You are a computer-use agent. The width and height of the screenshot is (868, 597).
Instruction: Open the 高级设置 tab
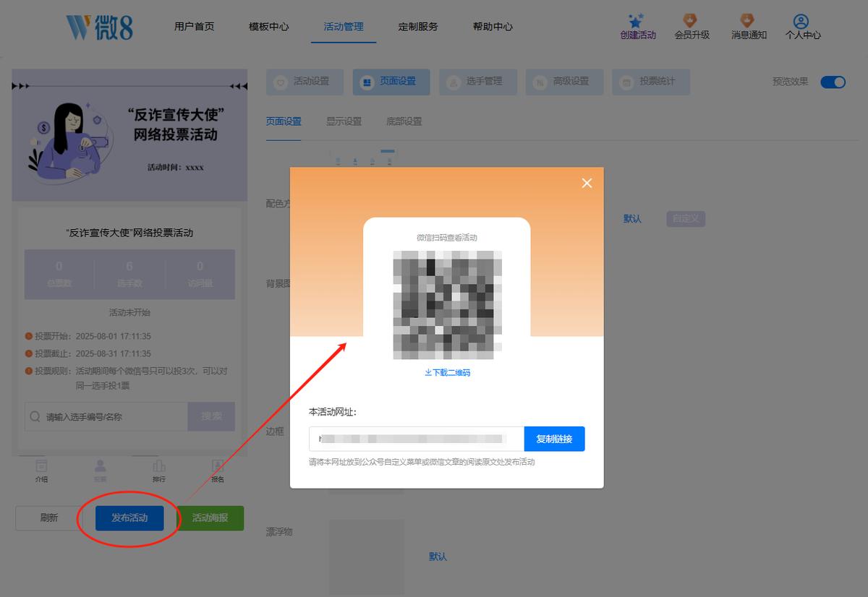564,82
